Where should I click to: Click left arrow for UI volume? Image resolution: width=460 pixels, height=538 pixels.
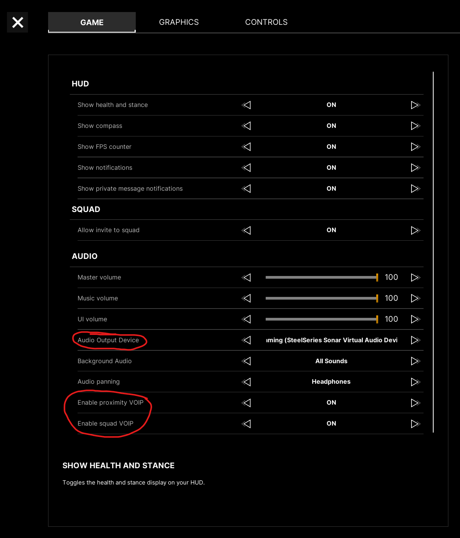(x=246, y=319)
